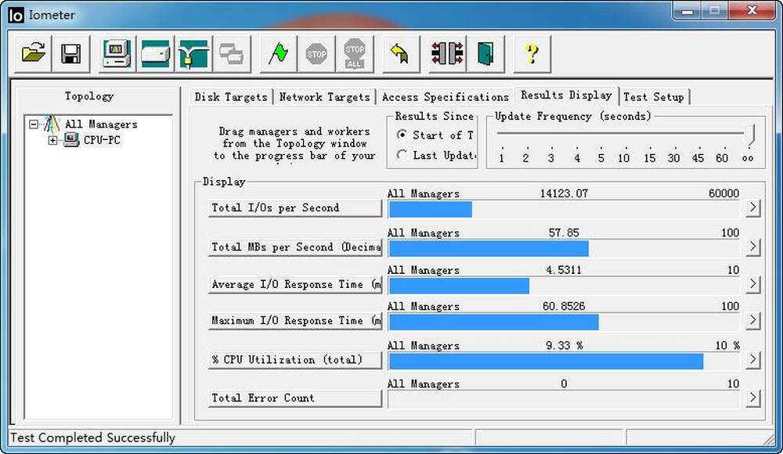
Task: Select the CPU-PC computer icon in the tree
Action: click(x=71, y=140)
